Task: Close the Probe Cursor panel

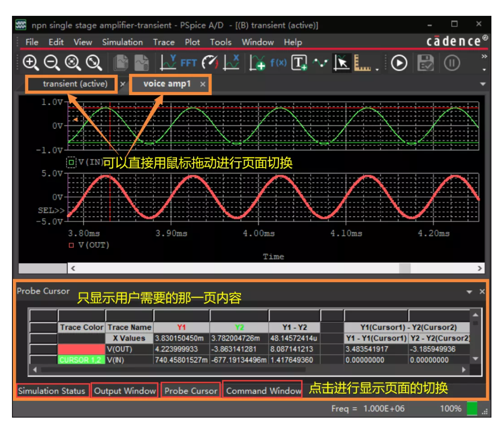Action: point(482,291)
